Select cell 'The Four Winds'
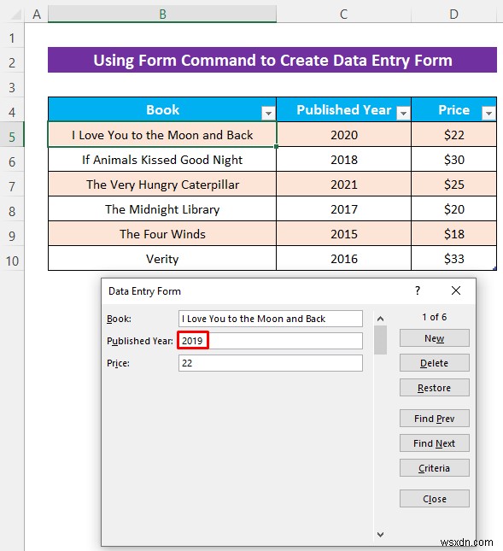This screenshot has width=503, height=551. coord(162,234)
